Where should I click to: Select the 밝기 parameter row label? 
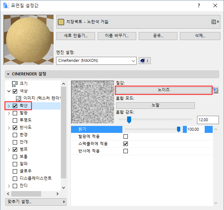(97, 129)
